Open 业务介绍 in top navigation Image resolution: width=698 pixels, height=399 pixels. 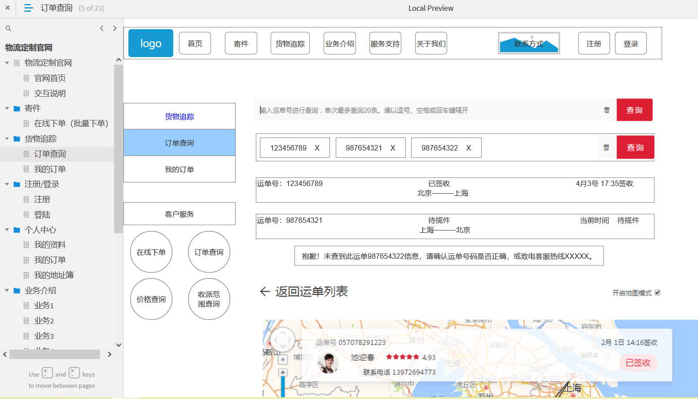click(x=340, y=43)
